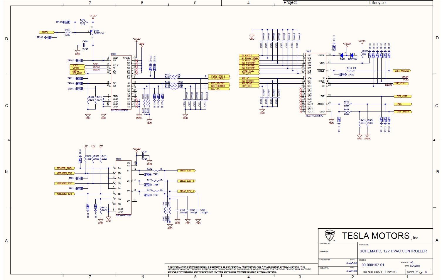Select the PGND power ground symbol
The height and width of the screenshot is (280, 442).
click(139, 116)
